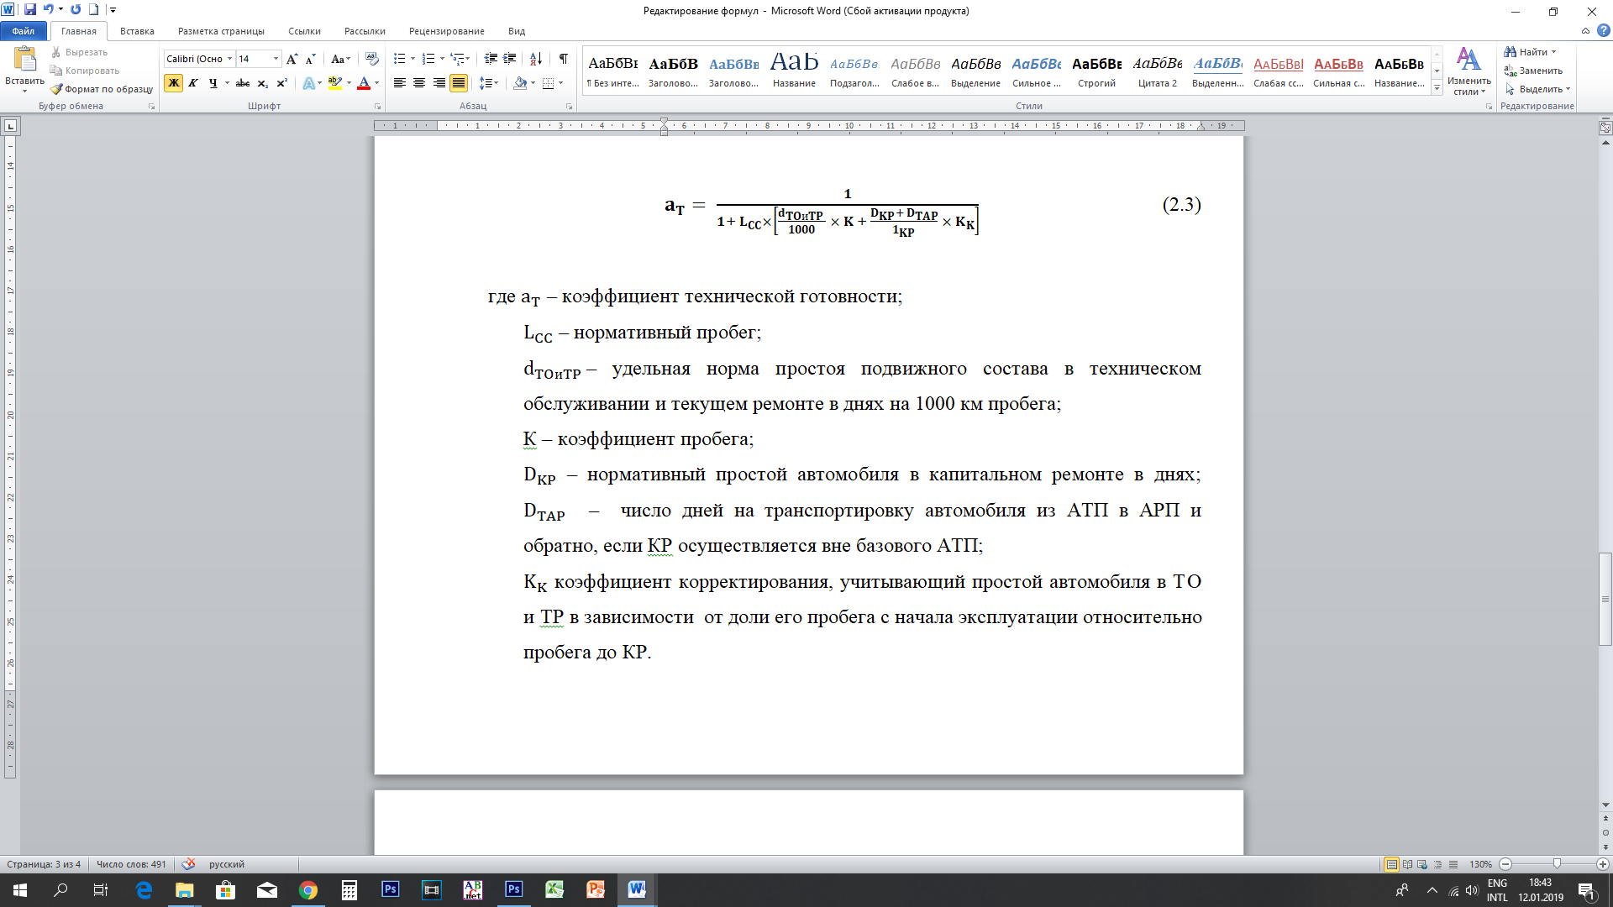
Task: Align text right
Action: tap(439, 83)
